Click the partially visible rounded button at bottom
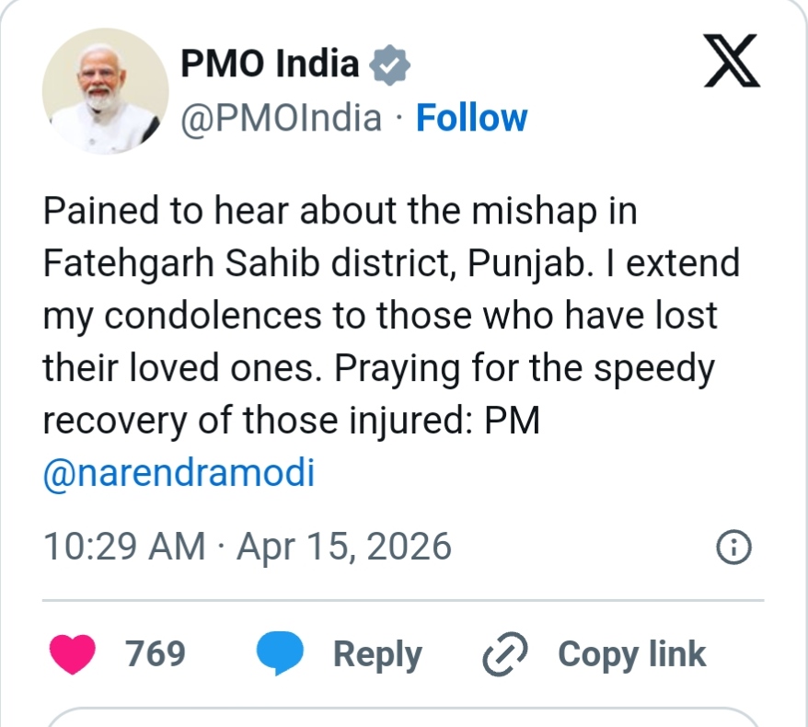The width and height of the screenshot is (808, 727). [403, 717]
